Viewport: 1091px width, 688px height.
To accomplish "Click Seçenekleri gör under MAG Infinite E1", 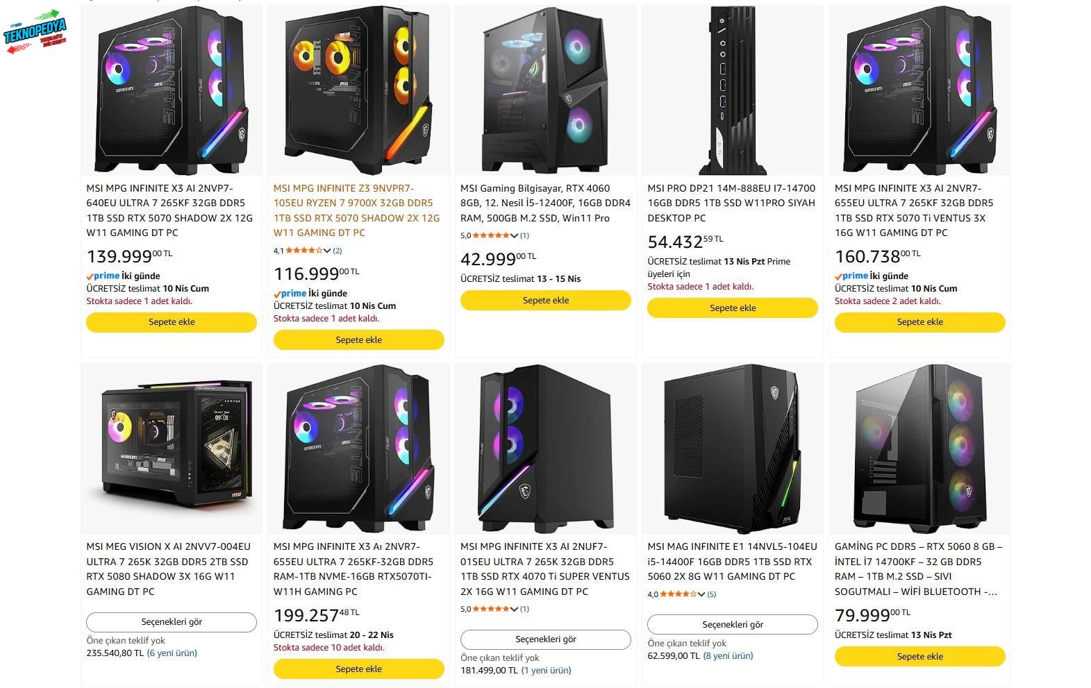I will point(732,624).
